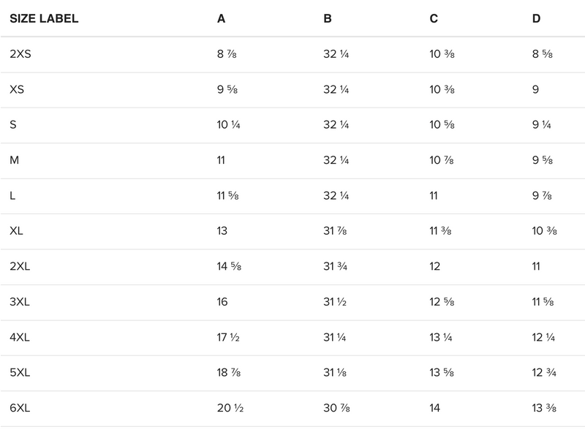Click the B value for size 6XL
This screenshot has height=435, width=585.
pyautogui.click(x=336, y=408)
